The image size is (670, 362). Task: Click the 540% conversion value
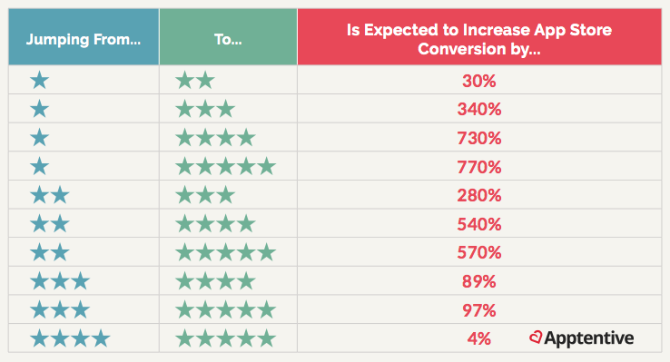(479, 224)
